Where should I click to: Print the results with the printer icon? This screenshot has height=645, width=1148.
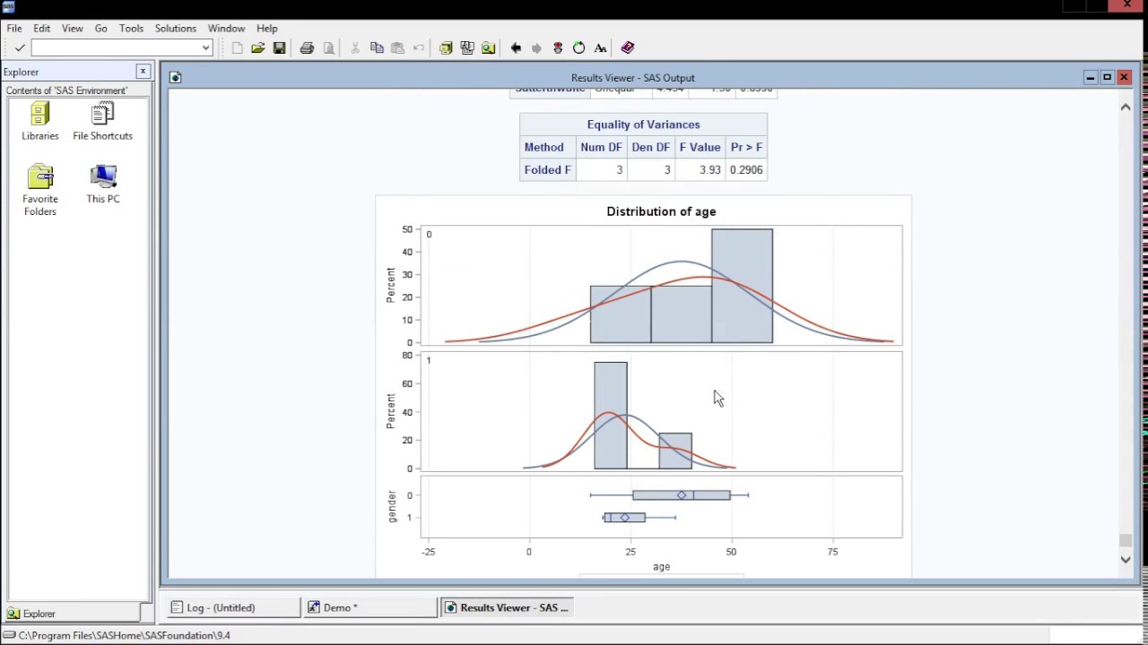307,47
